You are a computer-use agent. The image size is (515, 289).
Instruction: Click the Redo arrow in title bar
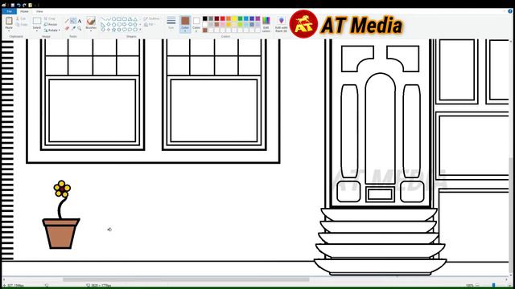(x=24, y=5)
